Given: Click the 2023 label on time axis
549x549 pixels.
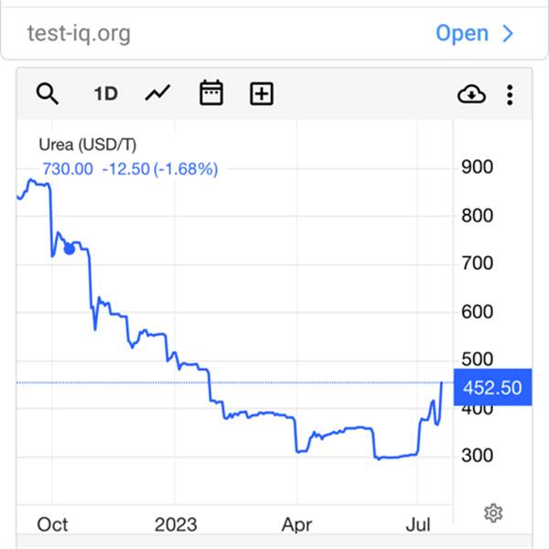Looking at the screenshot, I should pyautogui.click(x=176, y=524).
